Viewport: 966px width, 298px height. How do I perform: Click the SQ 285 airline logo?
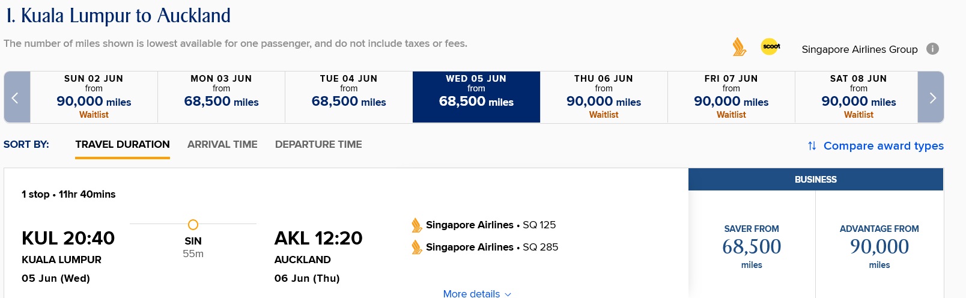click(416, 248)
